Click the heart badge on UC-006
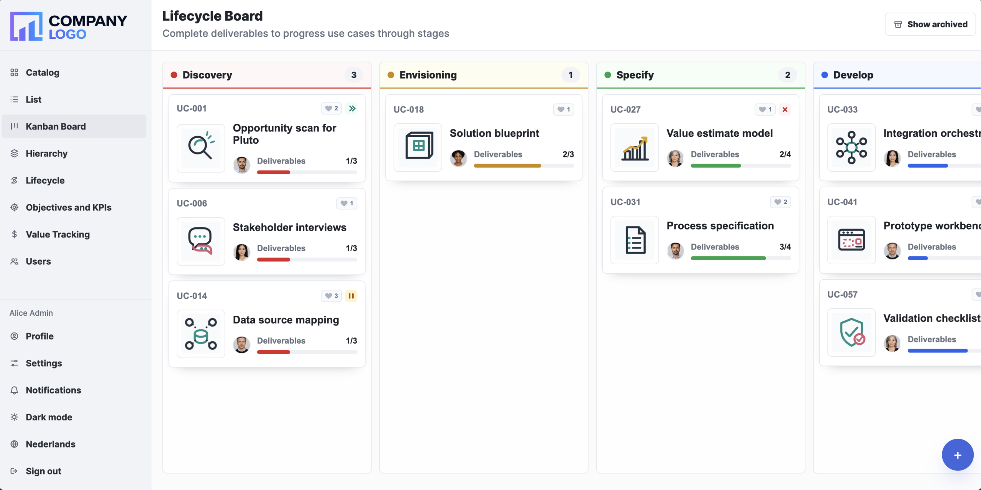The width and height of the screenshot is (981, 490). click(x=347, y=203)
